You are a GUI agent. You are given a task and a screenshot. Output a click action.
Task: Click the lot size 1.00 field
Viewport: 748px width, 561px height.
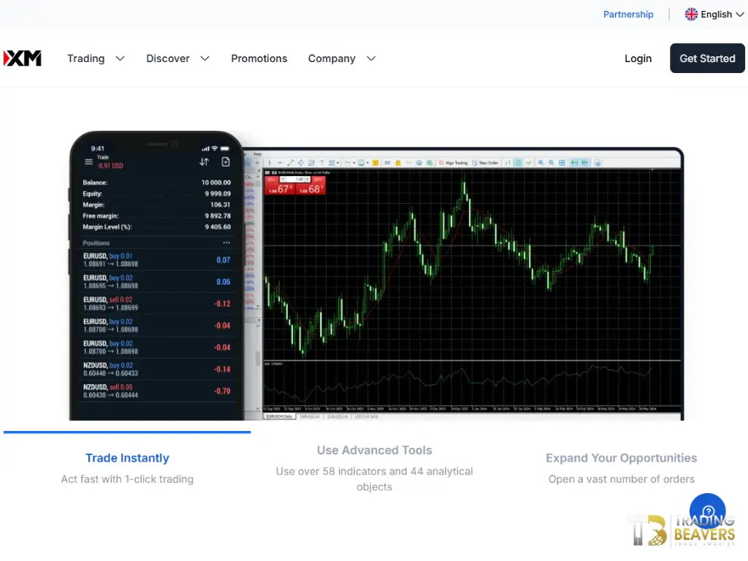point(295,179)
